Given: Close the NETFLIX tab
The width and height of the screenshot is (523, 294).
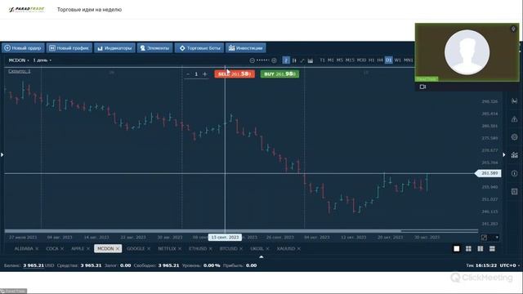Looking at the screenshot, I should [180, 248].
